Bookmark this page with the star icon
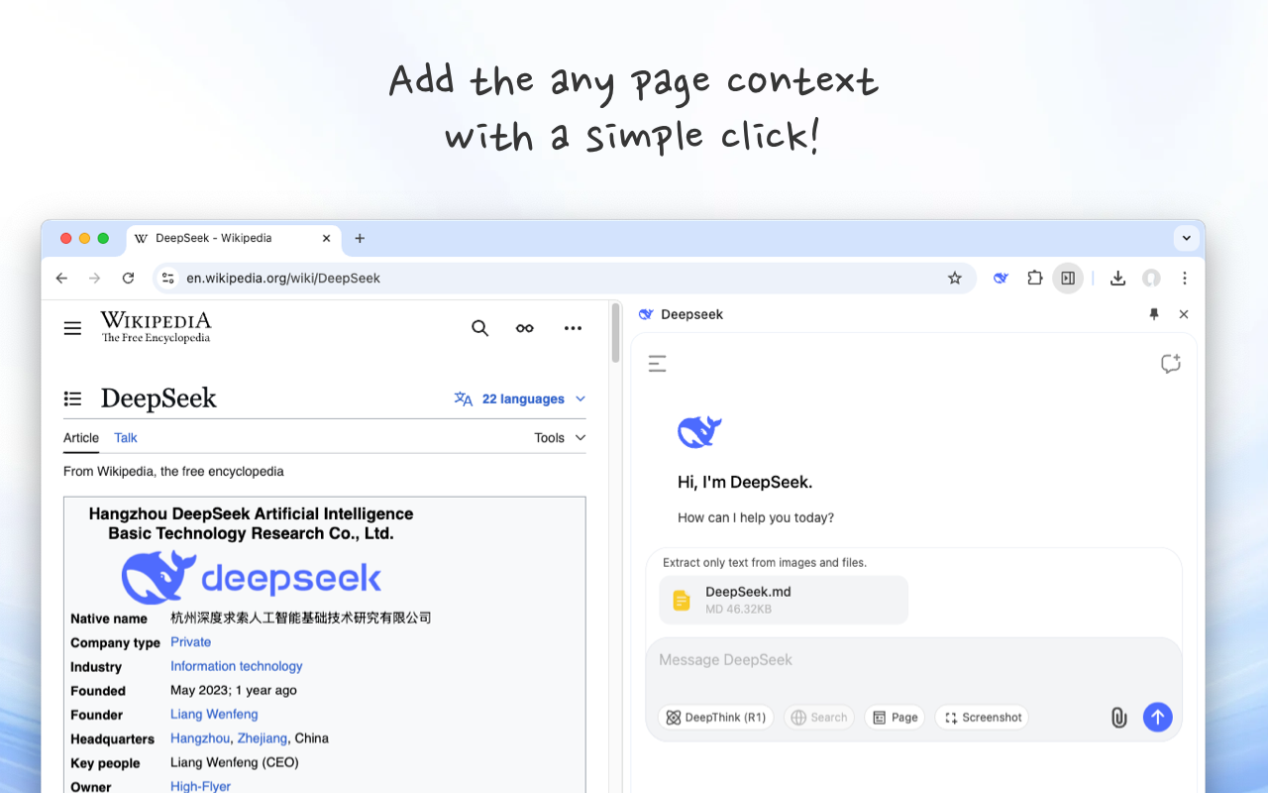 tap(955, 279)
